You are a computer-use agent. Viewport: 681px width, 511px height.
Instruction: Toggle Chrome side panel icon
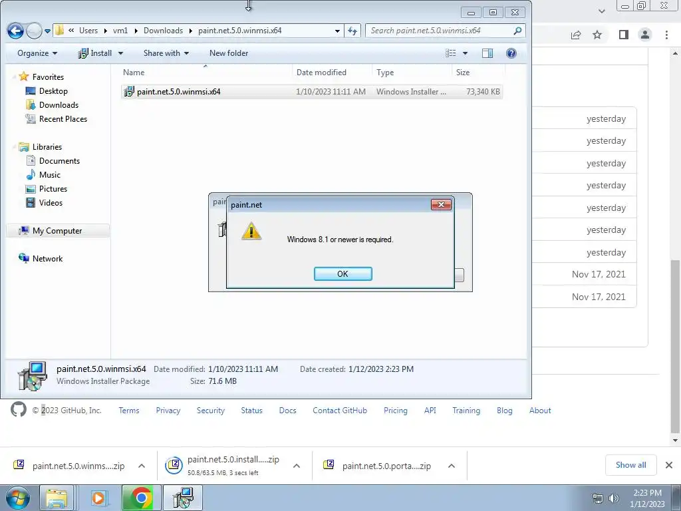624,35
